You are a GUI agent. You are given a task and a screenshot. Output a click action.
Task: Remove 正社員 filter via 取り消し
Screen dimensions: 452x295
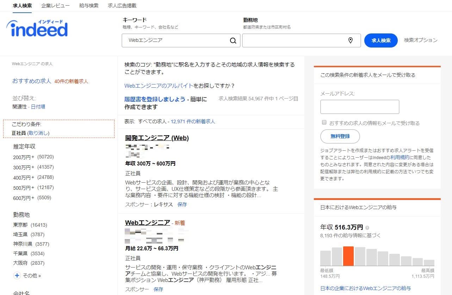tap(38, 133)
